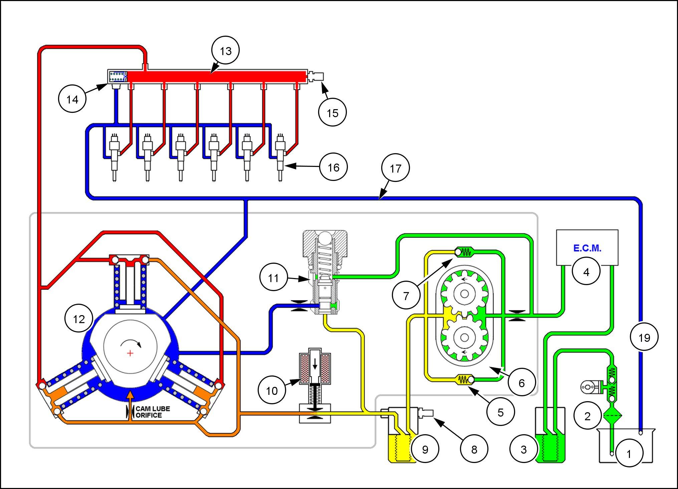Click callout circle number 7

tap(406, 295)
